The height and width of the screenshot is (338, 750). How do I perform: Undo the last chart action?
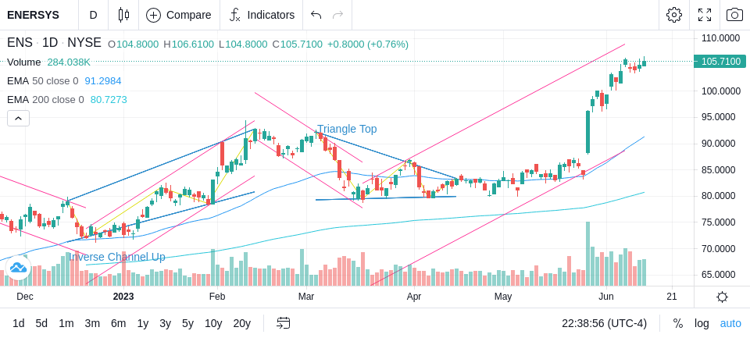(x=316, y=15)
